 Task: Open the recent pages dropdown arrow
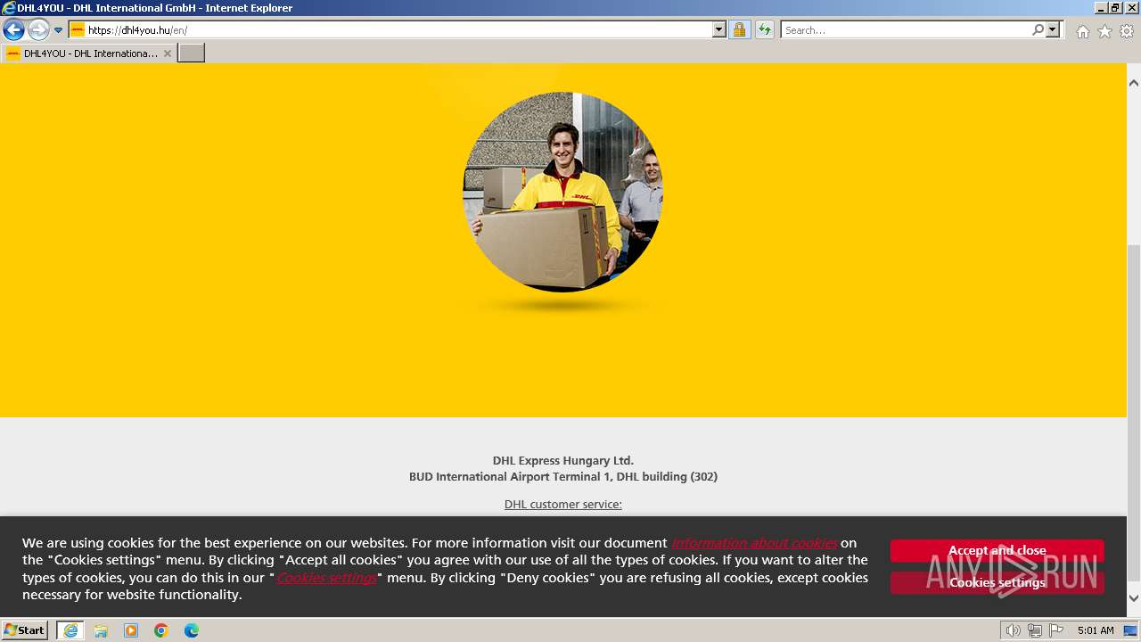pos(59,30)
